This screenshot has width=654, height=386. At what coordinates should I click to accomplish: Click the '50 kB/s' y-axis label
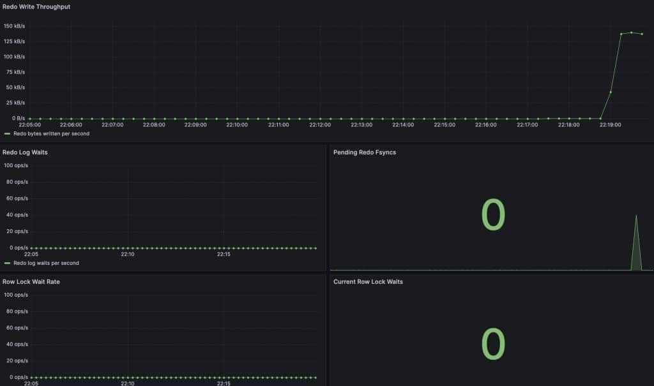click(x=15, y=87)
